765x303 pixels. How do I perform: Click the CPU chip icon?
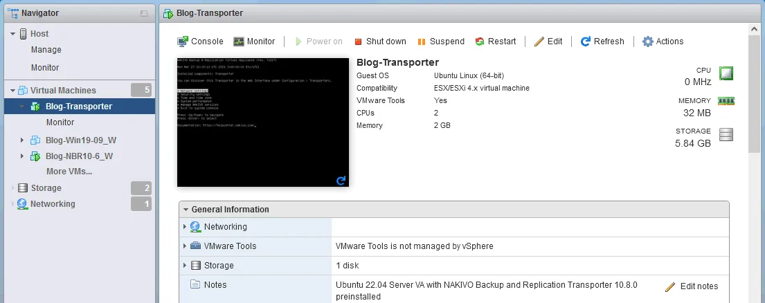click(x=726, y=73)
